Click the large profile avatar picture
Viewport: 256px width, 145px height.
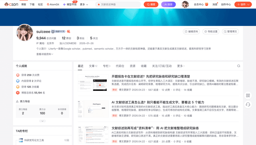25,33
